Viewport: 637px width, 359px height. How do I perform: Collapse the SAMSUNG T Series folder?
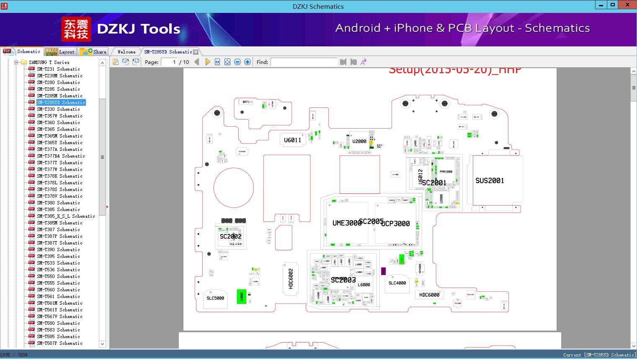16,62
